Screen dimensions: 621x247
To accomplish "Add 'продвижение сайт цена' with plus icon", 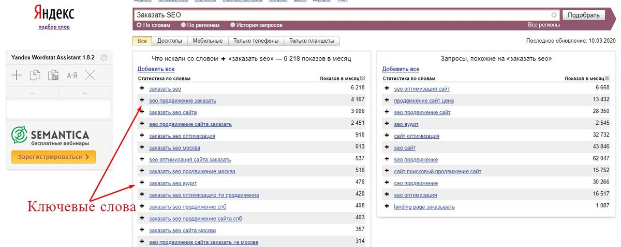I will [x=387, y=101].
